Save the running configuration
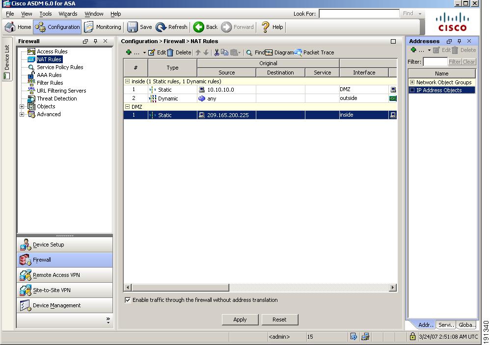The height and width of the screenshot is (345, 490). (x=139, y=27)
